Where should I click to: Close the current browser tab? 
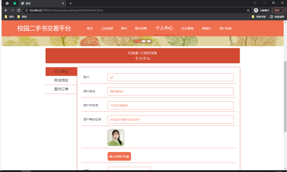[63, 3]
